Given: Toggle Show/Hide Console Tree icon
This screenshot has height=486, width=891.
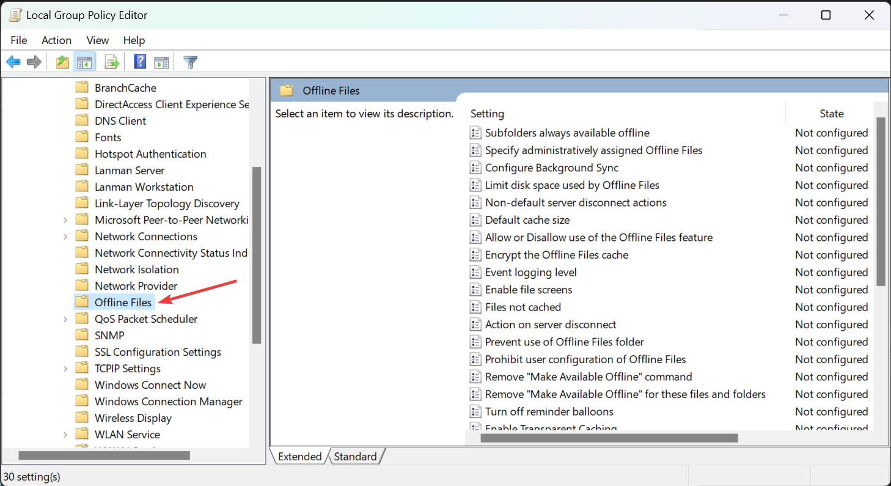Looking at the screenshot, I should [84, 62].
